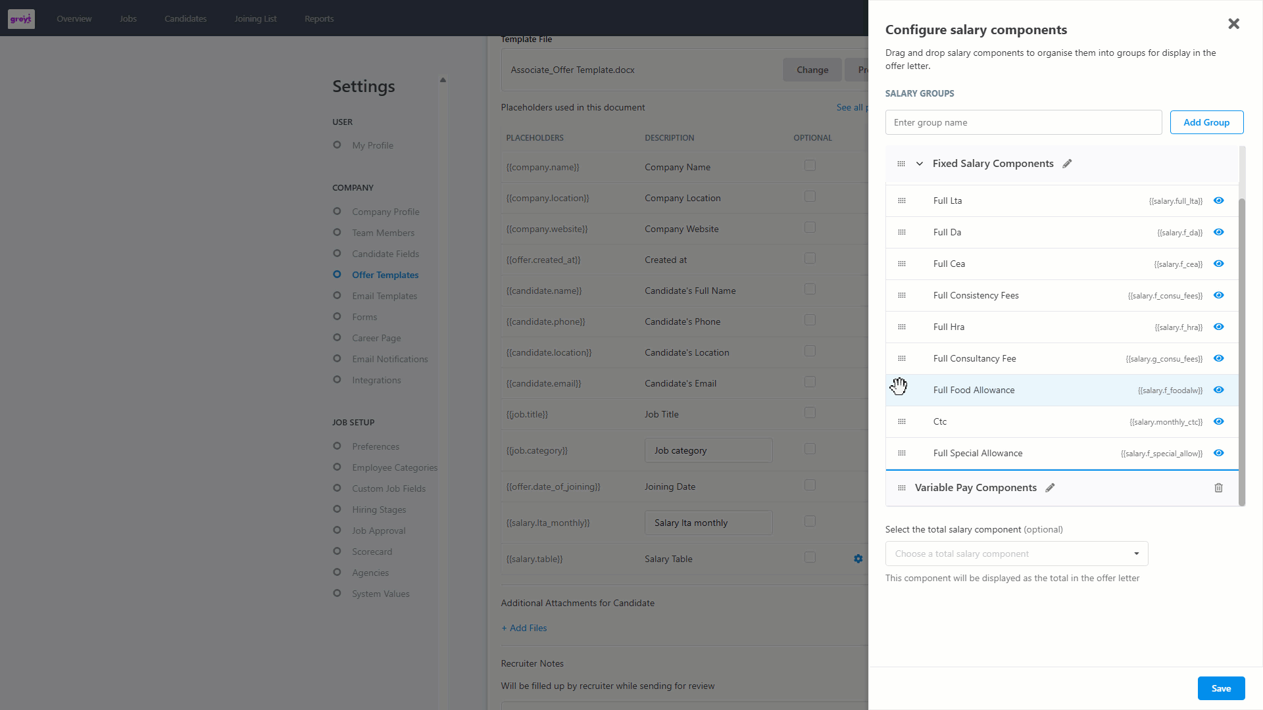Edit the Fixed Salary Components group name
1263x710 pixels.
click(x=1067, y=164)
